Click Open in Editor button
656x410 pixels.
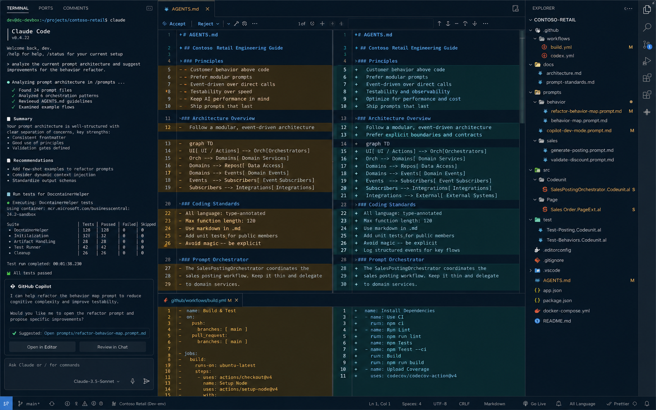(x=42, y=347)
